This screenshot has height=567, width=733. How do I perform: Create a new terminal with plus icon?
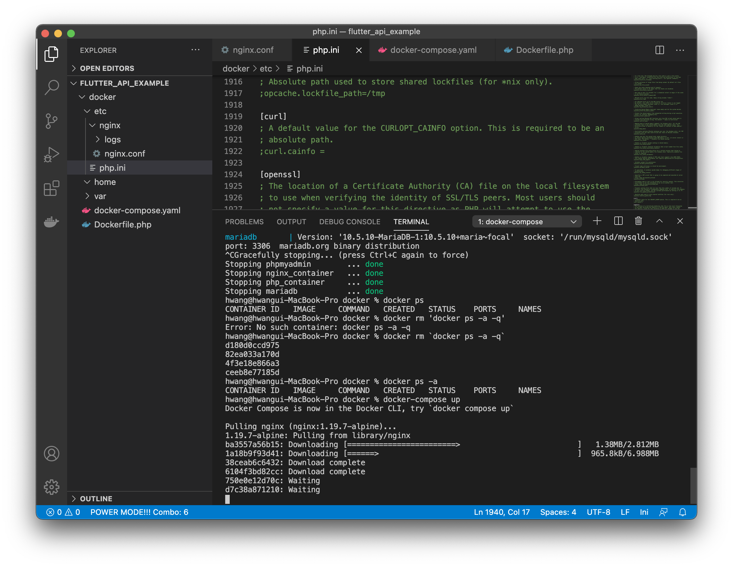point(597,221)
